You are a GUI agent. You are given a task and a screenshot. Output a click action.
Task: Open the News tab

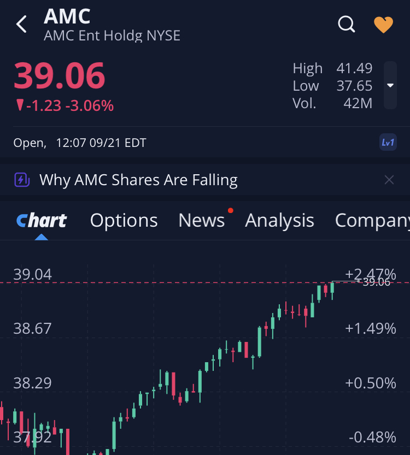coord(202,220)
